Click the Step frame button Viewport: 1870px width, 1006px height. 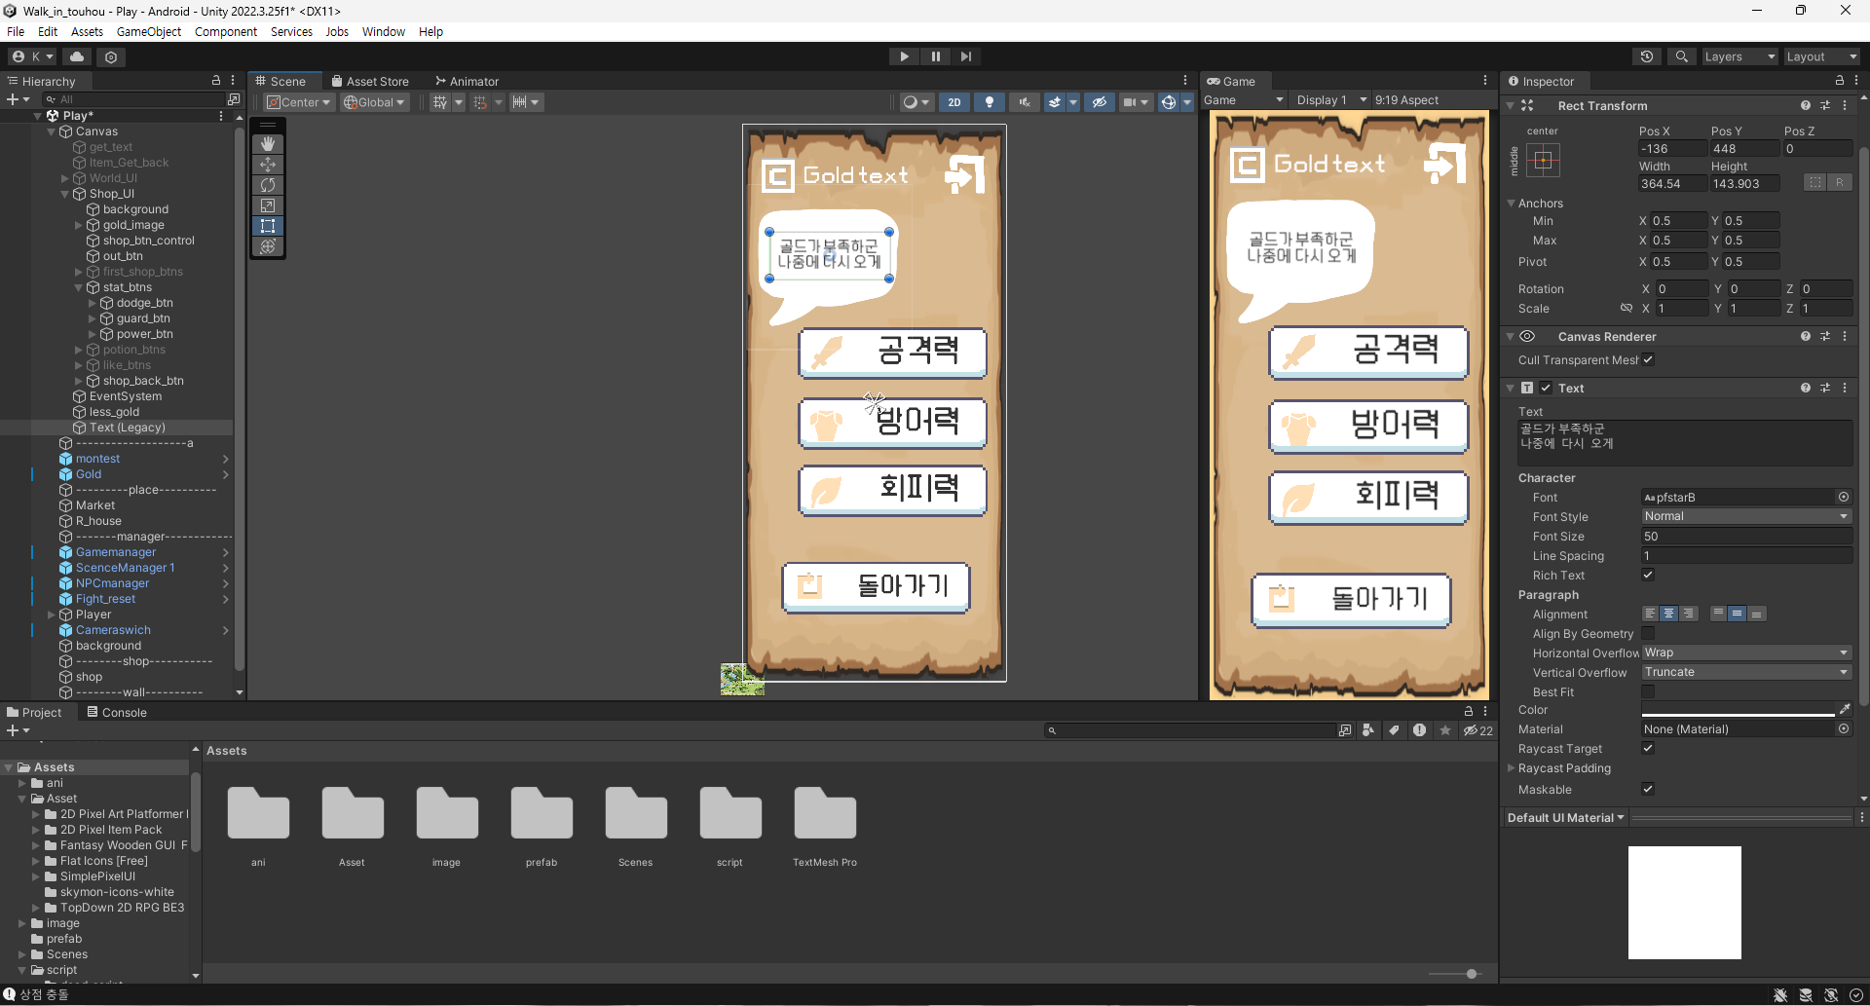965,56
